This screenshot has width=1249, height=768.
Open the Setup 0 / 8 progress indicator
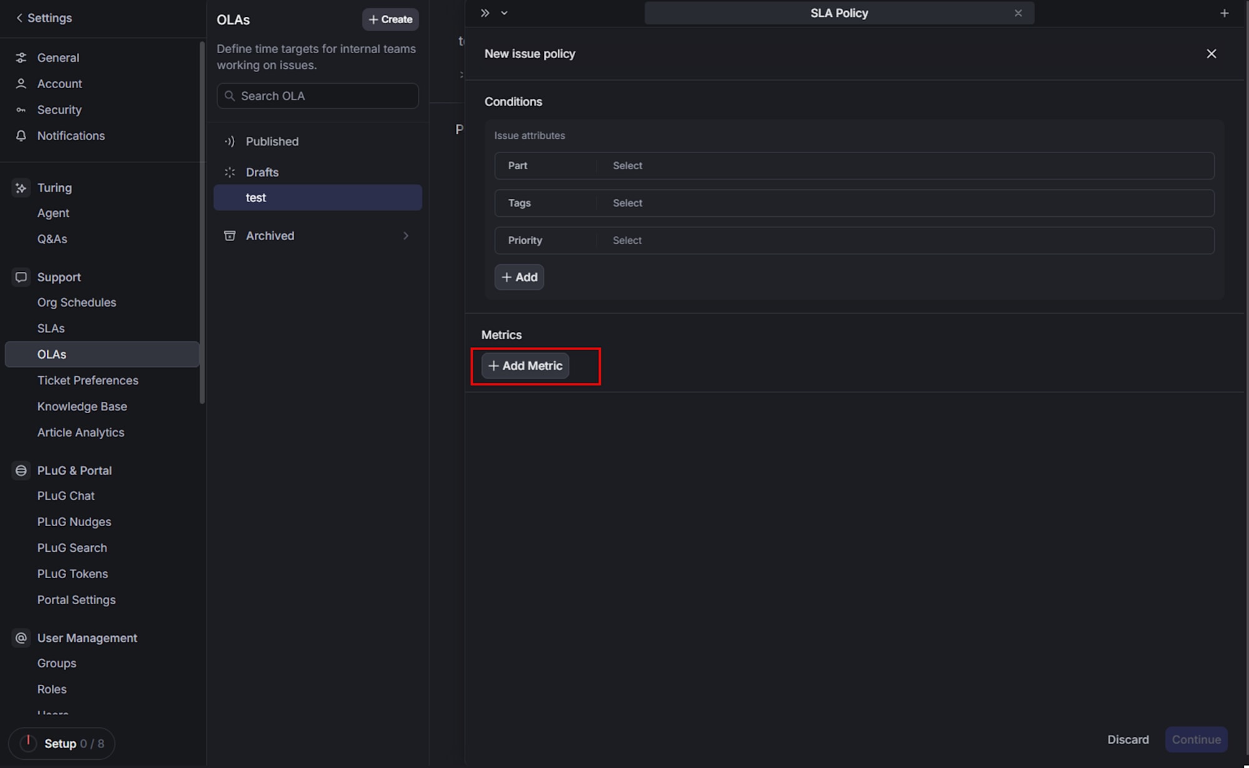tap(62, 743)
